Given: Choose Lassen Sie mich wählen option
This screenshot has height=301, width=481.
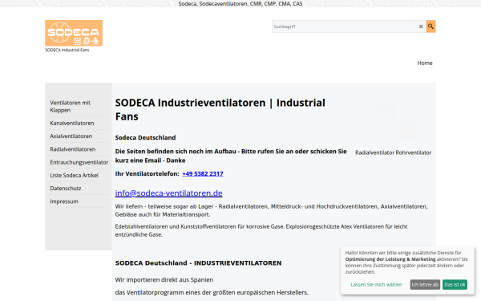Looking at the screenshot, I should [x=377, y=285].
